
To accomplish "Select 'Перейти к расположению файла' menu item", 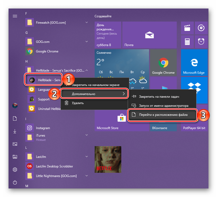I will 163,115.
